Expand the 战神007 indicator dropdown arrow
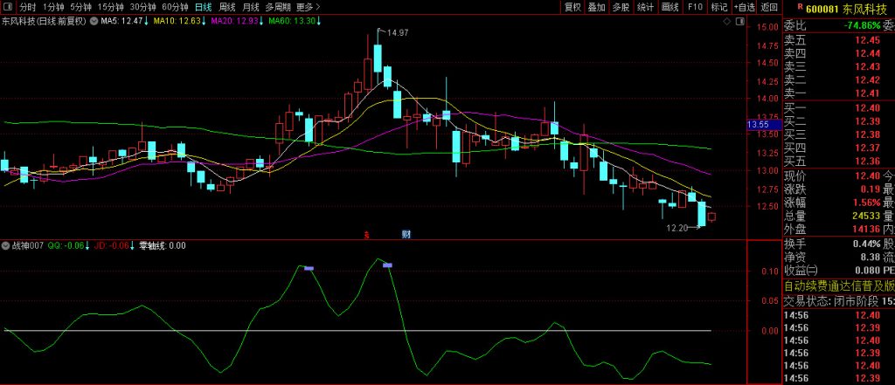The width and height of the screenshot is (895, 385). pyautogui.click(x=6, y=245)
